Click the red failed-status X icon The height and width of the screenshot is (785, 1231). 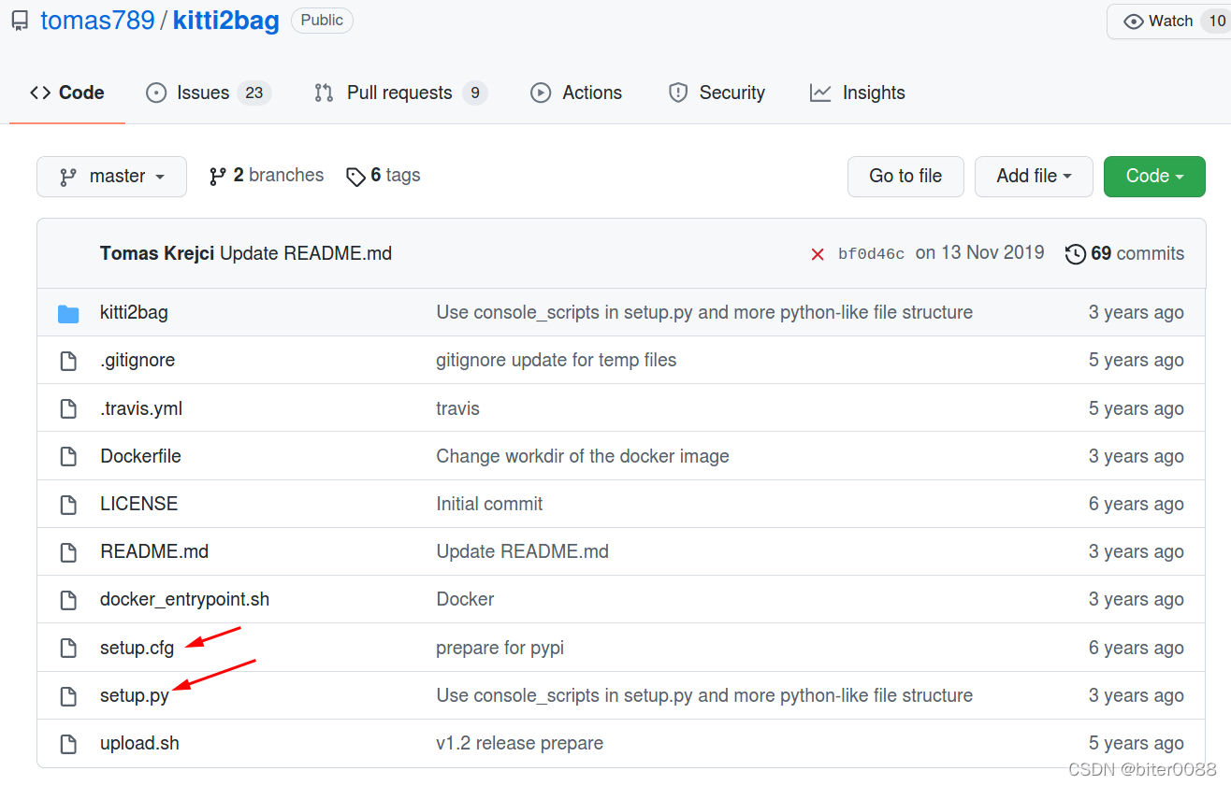[x=818, y=254]
